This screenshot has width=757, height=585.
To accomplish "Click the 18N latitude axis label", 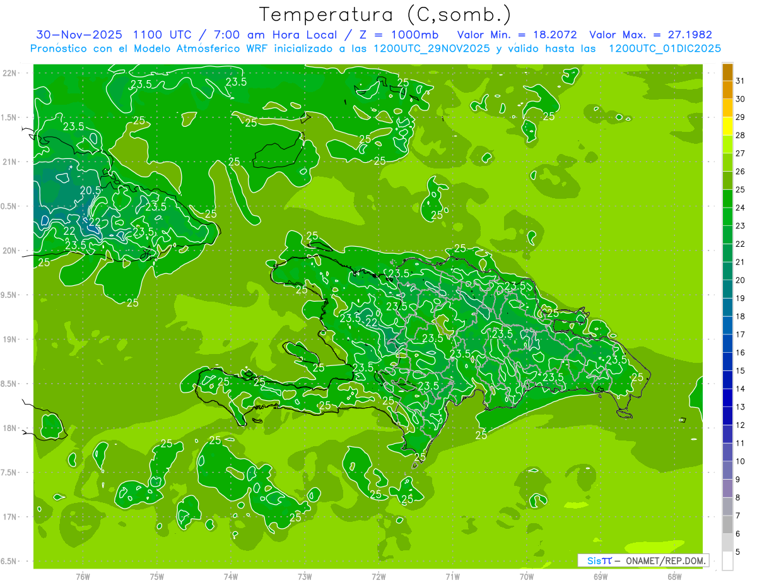I will 9,428.
